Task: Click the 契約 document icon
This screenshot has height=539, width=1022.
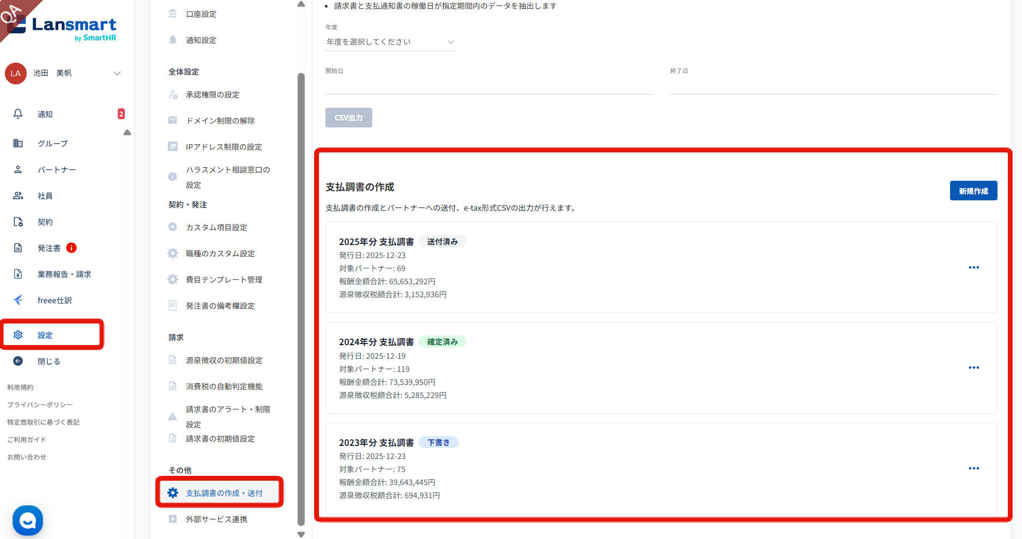Action: point(18,222)
